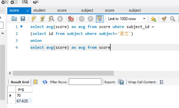Viewport: 179px width, 108px height.
Task: Click the up arrow of the left panel scrollbar
Action: point(2,33)
